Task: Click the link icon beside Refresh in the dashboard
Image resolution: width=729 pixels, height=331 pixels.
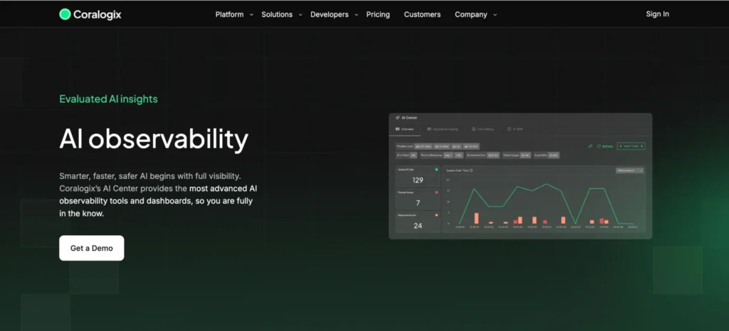Action: 590,146
